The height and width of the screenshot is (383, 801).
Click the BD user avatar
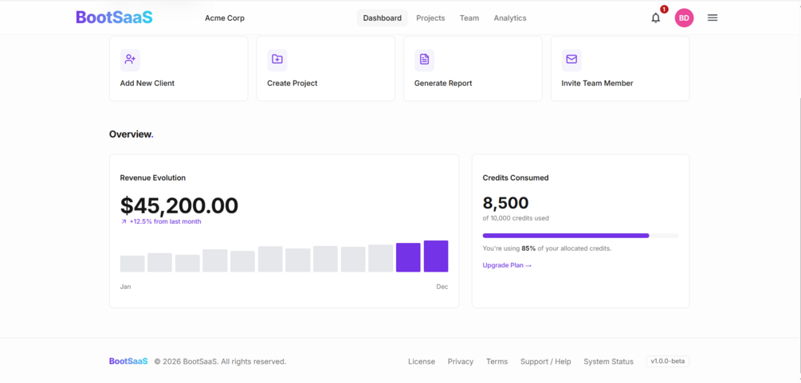point(684,18)
